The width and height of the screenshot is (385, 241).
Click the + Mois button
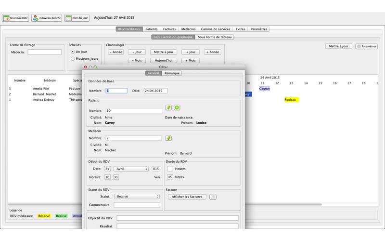click(191, 60)
